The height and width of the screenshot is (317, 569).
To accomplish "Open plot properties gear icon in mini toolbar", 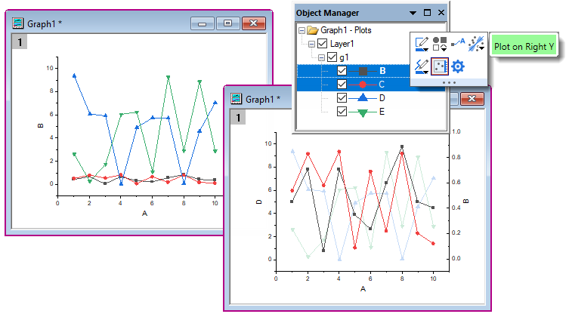I will tap(459, 67).
